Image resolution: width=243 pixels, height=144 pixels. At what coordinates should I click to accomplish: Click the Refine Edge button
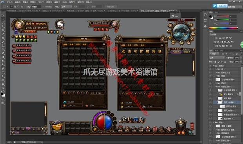coord(111,7)
